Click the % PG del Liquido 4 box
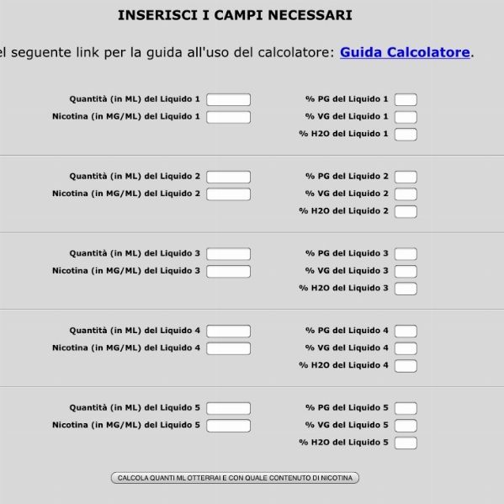Image resolution: width=504 pixels, height=504 pixels. [x=406, y=331]
